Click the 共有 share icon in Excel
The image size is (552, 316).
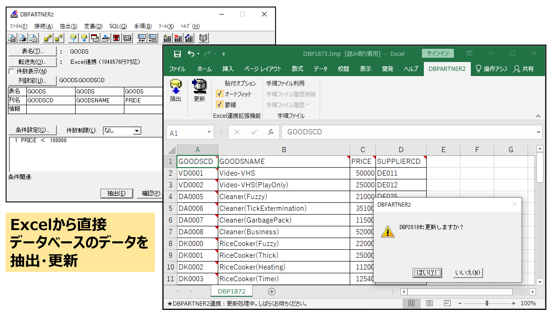524,69
